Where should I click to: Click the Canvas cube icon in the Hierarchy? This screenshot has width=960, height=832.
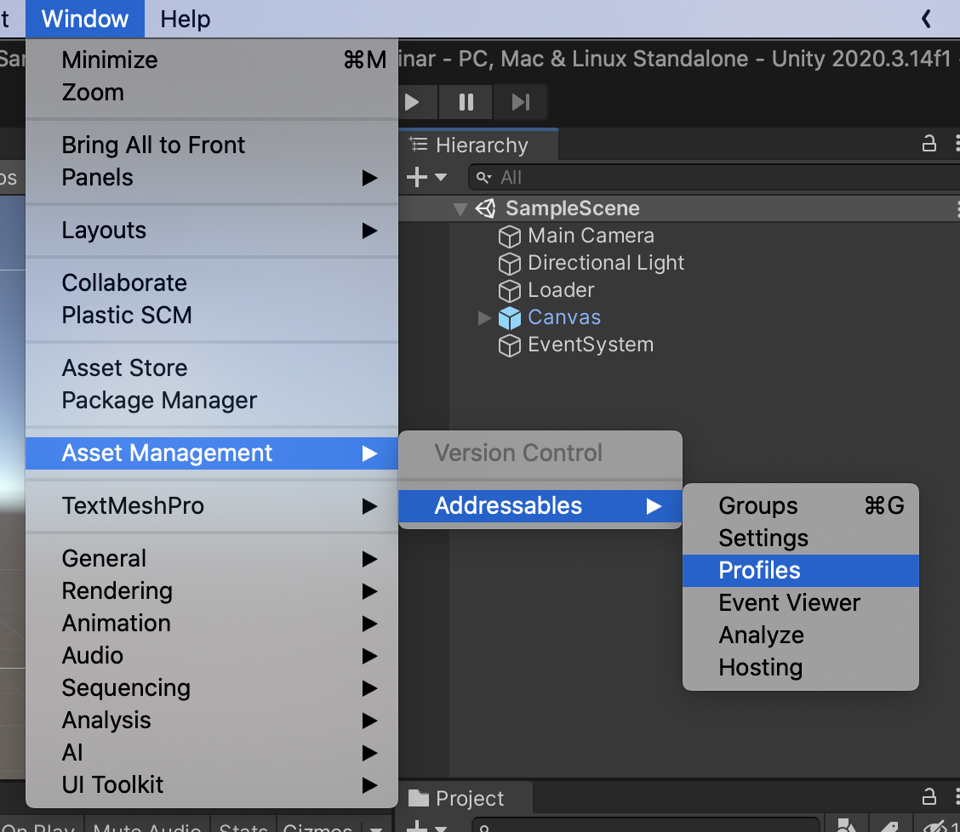pos(511,317)
